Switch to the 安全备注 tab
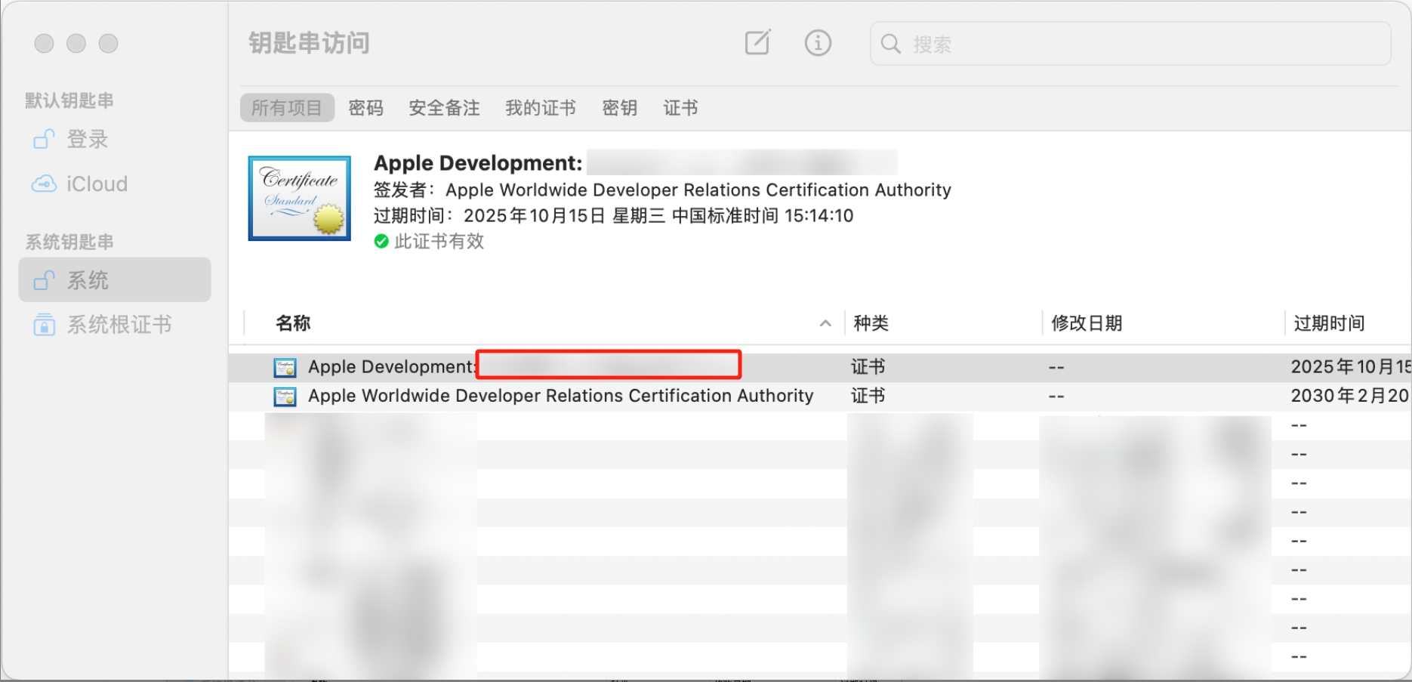Viewport: 1412px width, 682px height. pos(444,108)
